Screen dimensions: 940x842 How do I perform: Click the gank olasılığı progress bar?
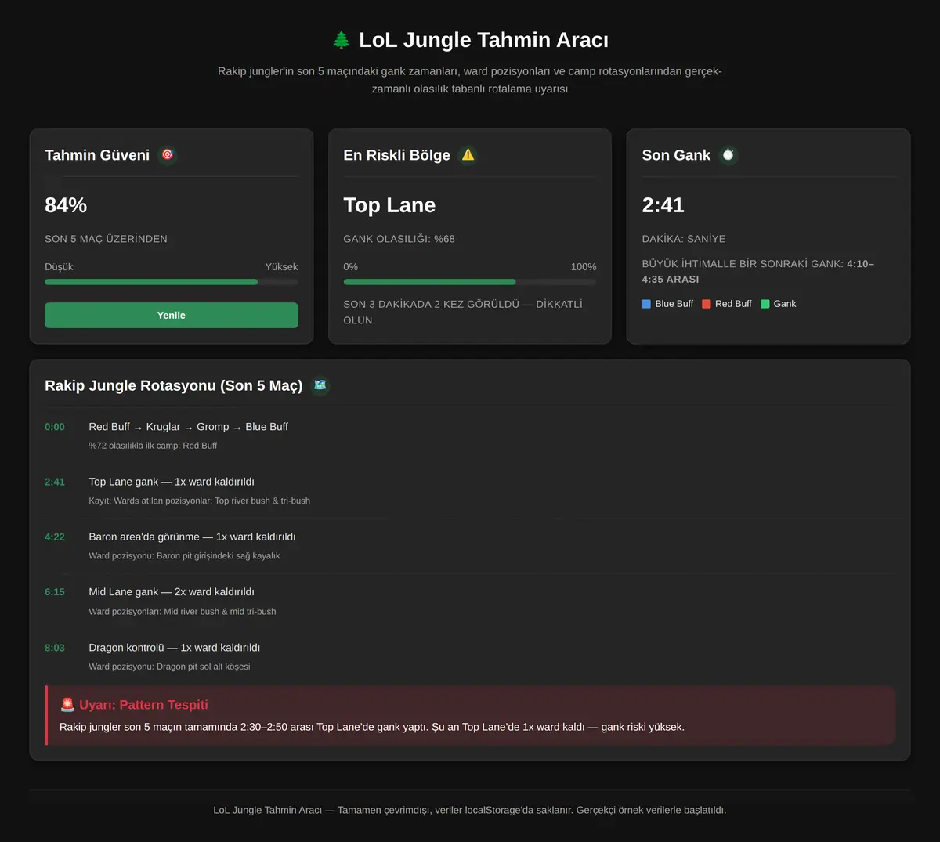point(470,282)
